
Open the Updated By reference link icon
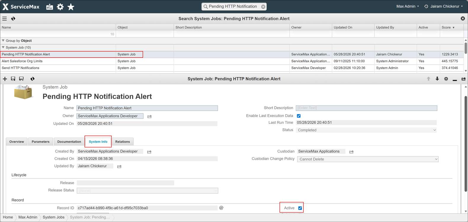[119, 167]
